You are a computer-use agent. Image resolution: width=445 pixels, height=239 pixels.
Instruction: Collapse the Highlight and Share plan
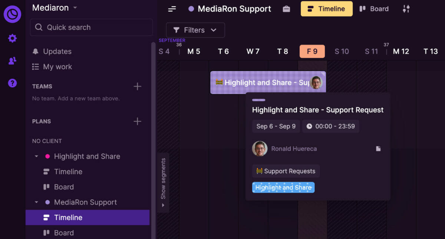(36, 156)
